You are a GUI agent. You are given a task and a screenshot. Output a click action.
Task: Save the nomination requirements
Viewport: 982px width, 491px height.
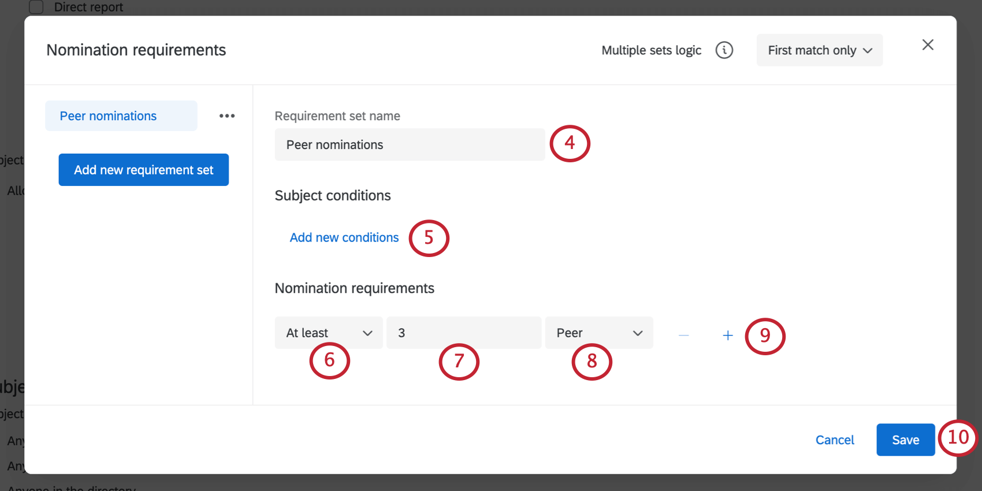coord(905,440)
